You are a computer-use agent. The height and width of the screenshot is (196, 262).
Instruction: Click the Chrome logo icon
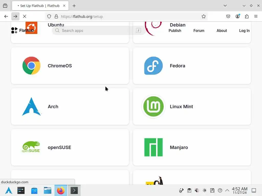pyautogui.click(x=31, y=66)
